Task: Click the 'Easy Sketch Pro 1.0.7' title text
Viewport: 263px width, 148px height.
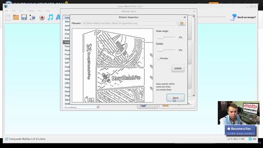Action: [x=130, y=7]
